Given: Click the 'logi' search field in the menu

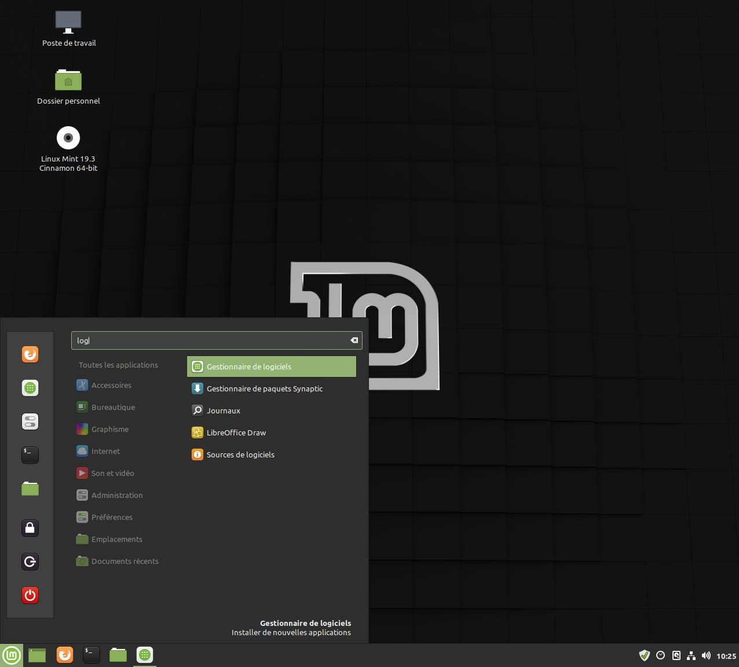Looking at the screenshot, I should click(x=217, y=340).
